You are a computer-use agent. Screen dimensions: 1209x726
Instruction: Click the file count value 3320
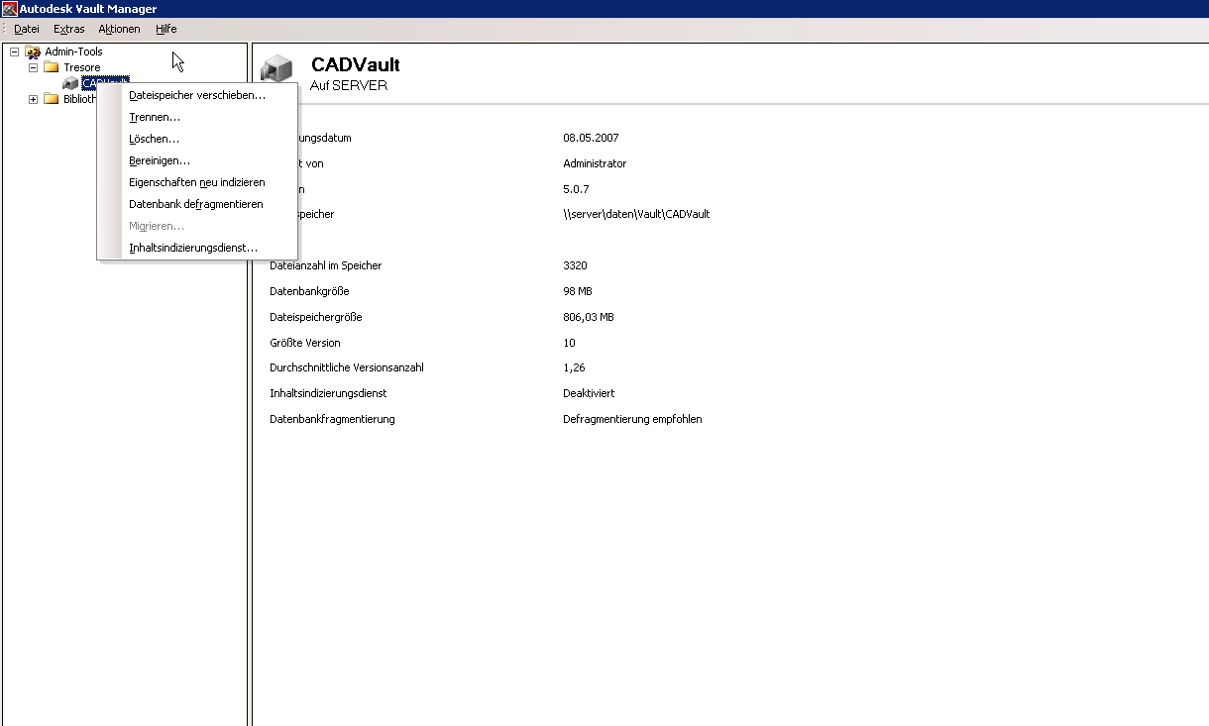(x=575, y=265)
